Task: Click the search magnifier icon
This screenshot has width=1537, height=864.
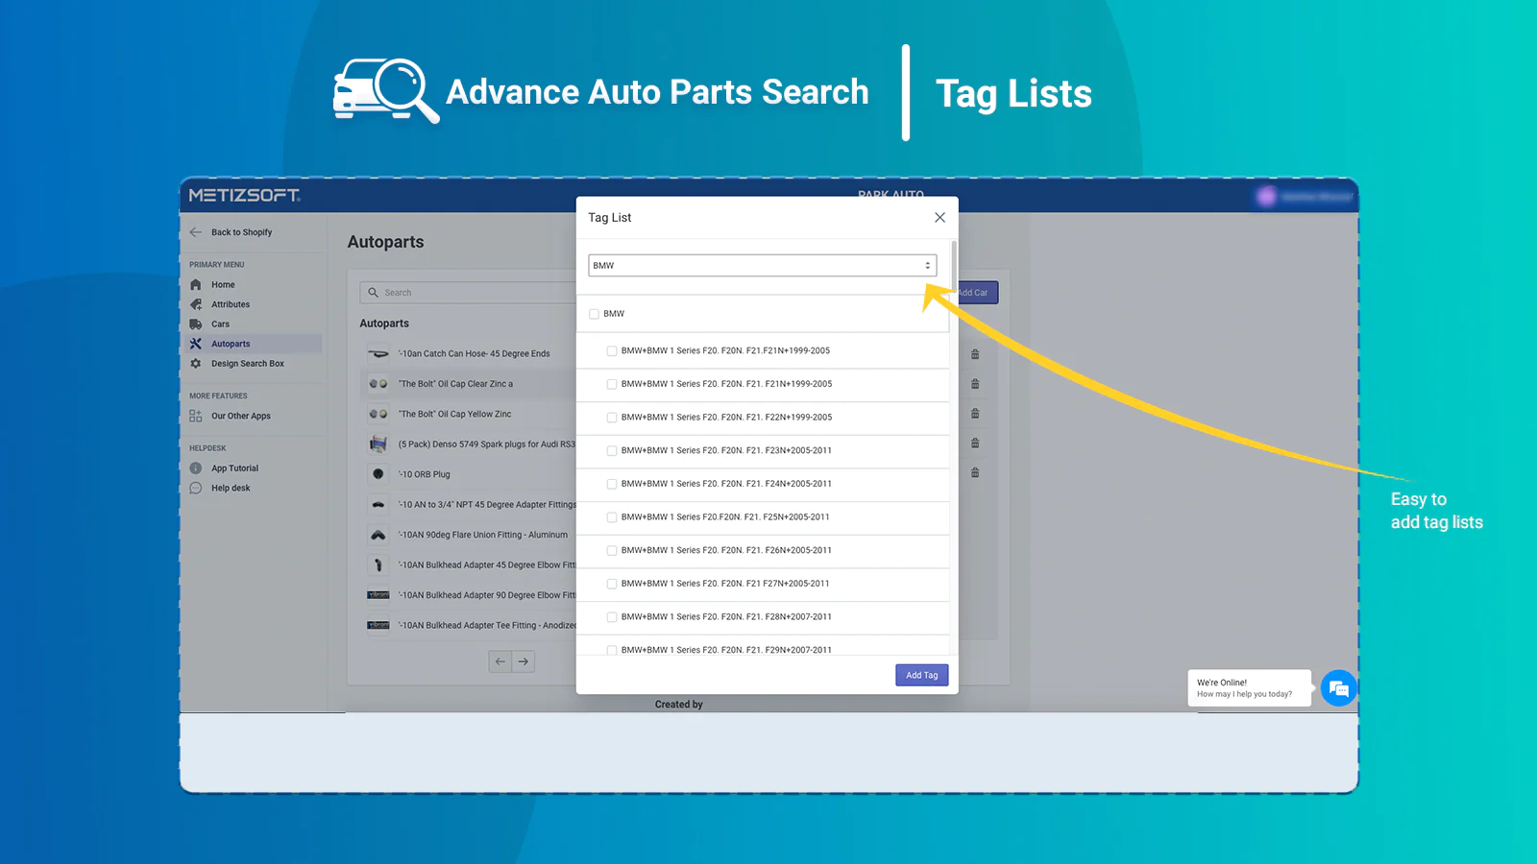Action: (373, 293)
